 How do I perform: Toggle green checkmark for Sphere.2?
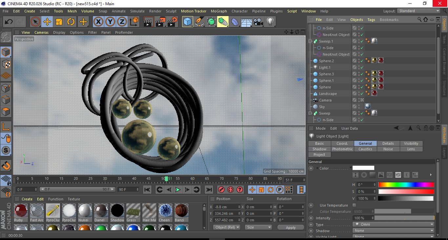click(362, 61)
